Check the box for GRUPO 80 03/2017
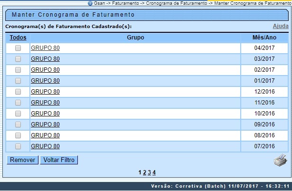This screenshot has width=292, height=191. click(18, 59)
